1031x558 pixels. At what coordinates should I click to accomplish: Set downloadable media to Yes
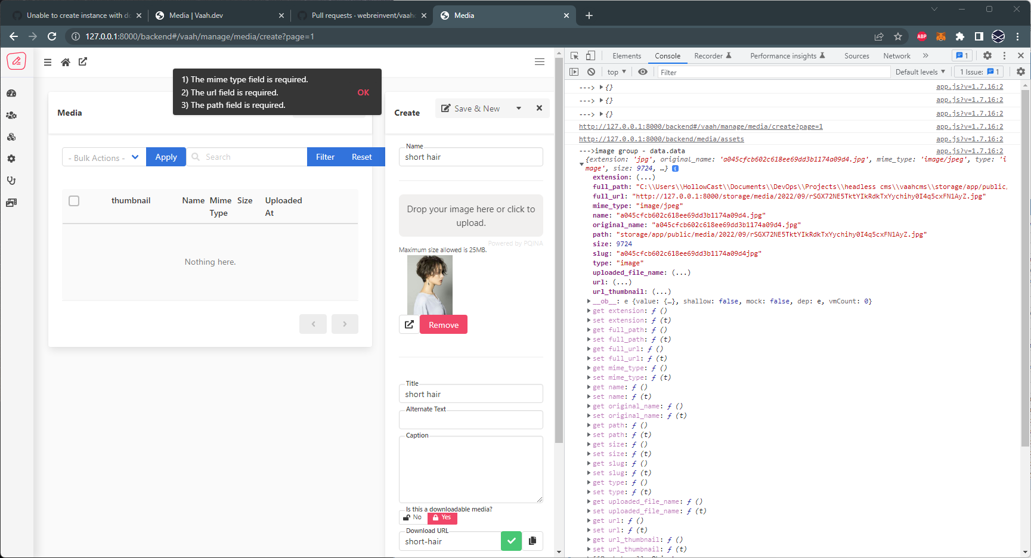(442, 517)
